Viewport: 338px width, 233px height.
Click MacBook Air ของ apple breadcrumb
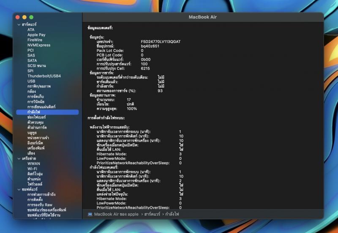pyautogui.click(x=116, y=214)
